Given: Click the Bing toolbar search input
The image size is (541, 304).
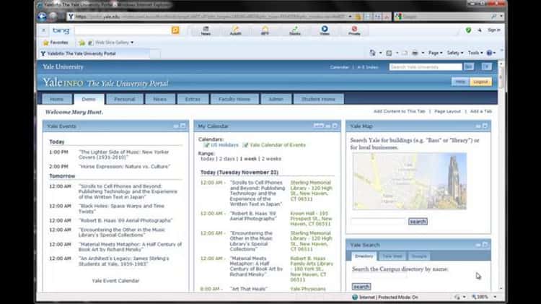Looking at the screenshot, I should pyautogui.click(x=123, y=30).
